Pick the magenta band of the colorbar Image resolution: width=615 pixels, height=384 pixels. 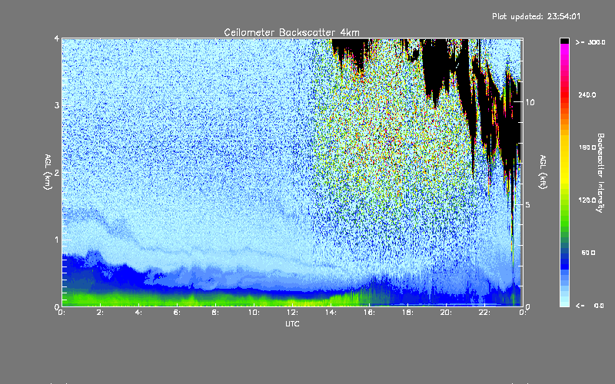click(564, 50)
